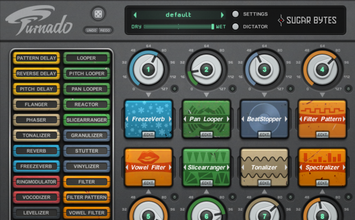Choose REVERB from effect list
355x220 pixels.
point(37,151)
